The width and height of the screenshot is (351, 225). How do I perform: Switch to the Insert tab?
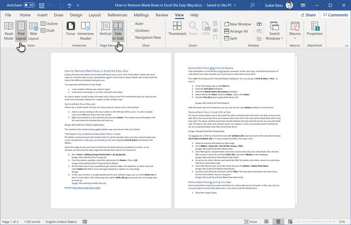point(42,15)
